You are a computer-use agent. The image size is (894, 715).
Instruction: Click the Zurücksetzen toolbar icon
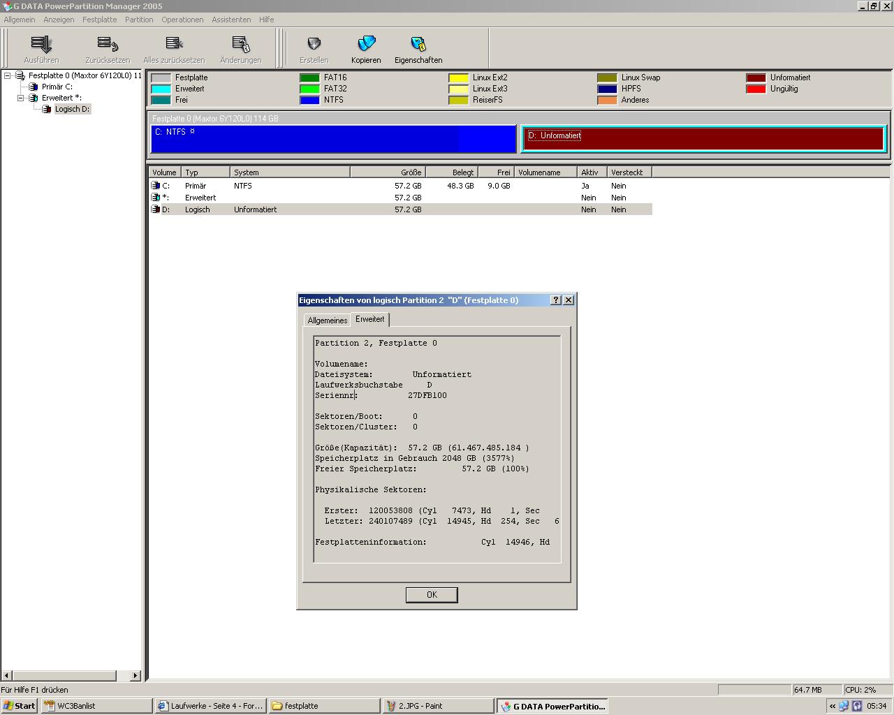coord(108,45)
